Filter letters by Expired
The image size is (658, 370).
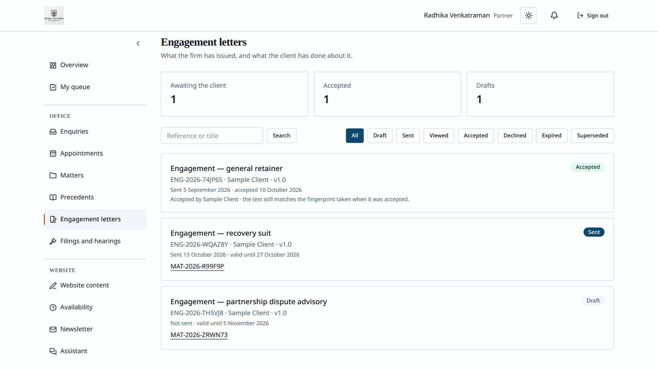coord(551,136)
